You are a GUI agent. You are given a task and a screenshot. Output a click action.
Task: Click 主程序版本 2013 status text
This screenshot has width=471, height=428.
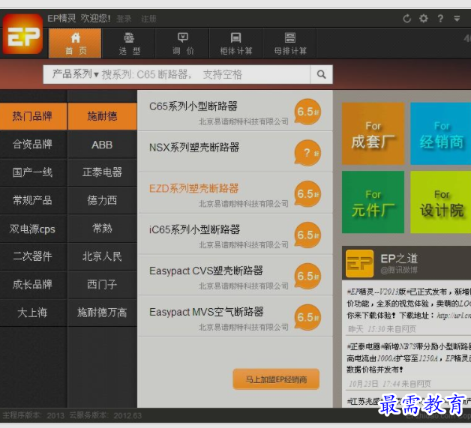33,415
